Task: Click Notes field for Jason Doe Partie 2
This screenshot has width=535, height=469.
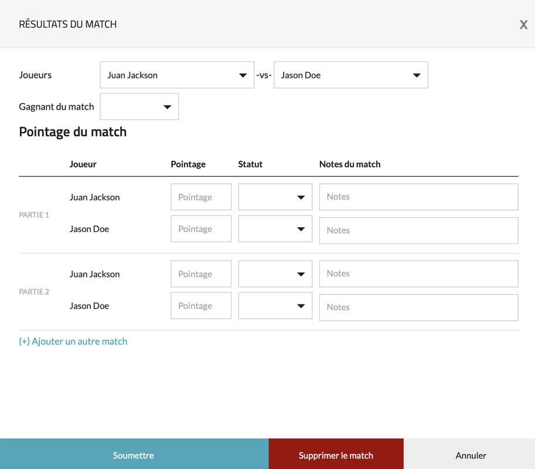Action: 418,307
